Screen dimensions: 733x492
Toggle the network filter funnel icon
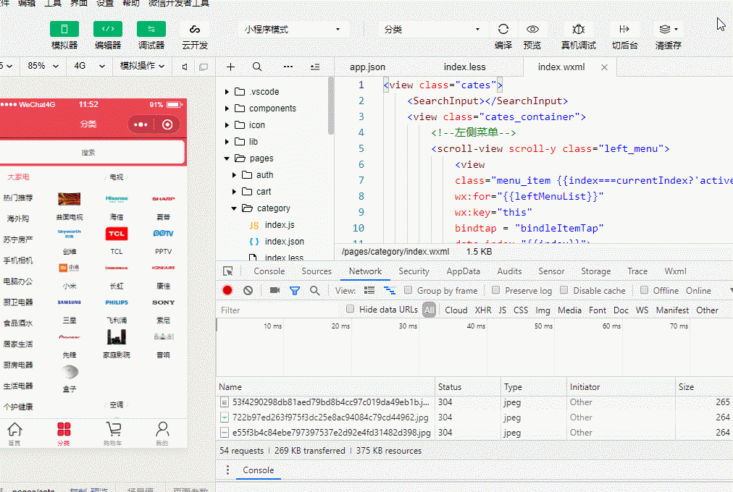[x=295, y=291]
